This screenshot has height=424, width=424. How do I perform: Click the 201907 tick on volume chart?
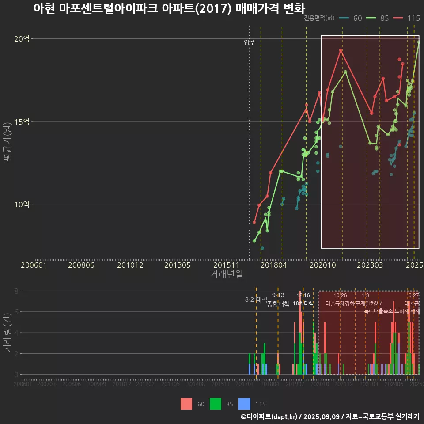295,384
